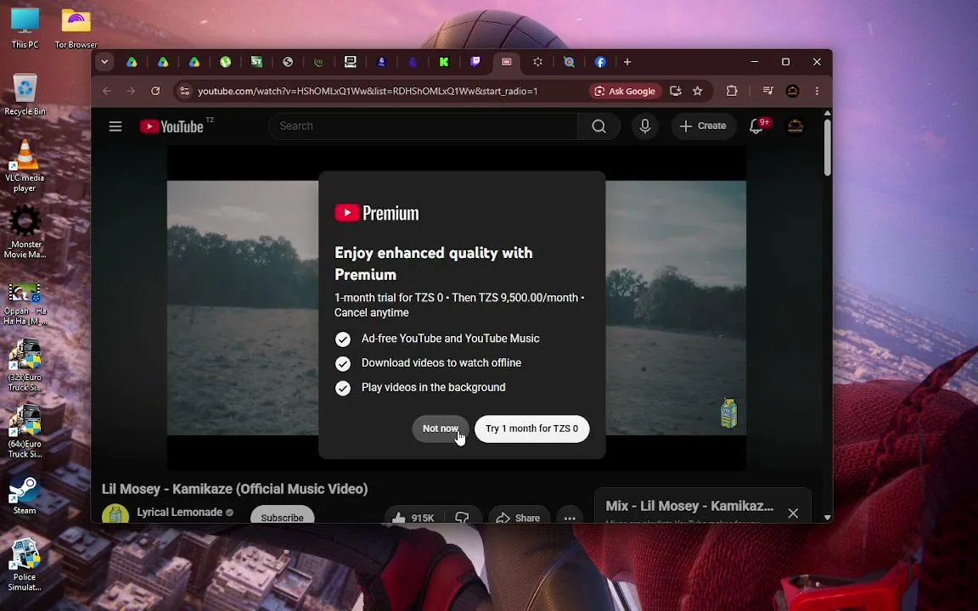This screenshot has width=978, height=611.
Task: Focus the YouTube Search field
Action: click(424, 126)
